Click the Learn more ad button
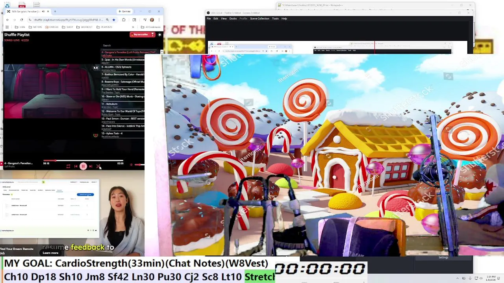Screen dimensions: 504x283 (x=50, y=253)
